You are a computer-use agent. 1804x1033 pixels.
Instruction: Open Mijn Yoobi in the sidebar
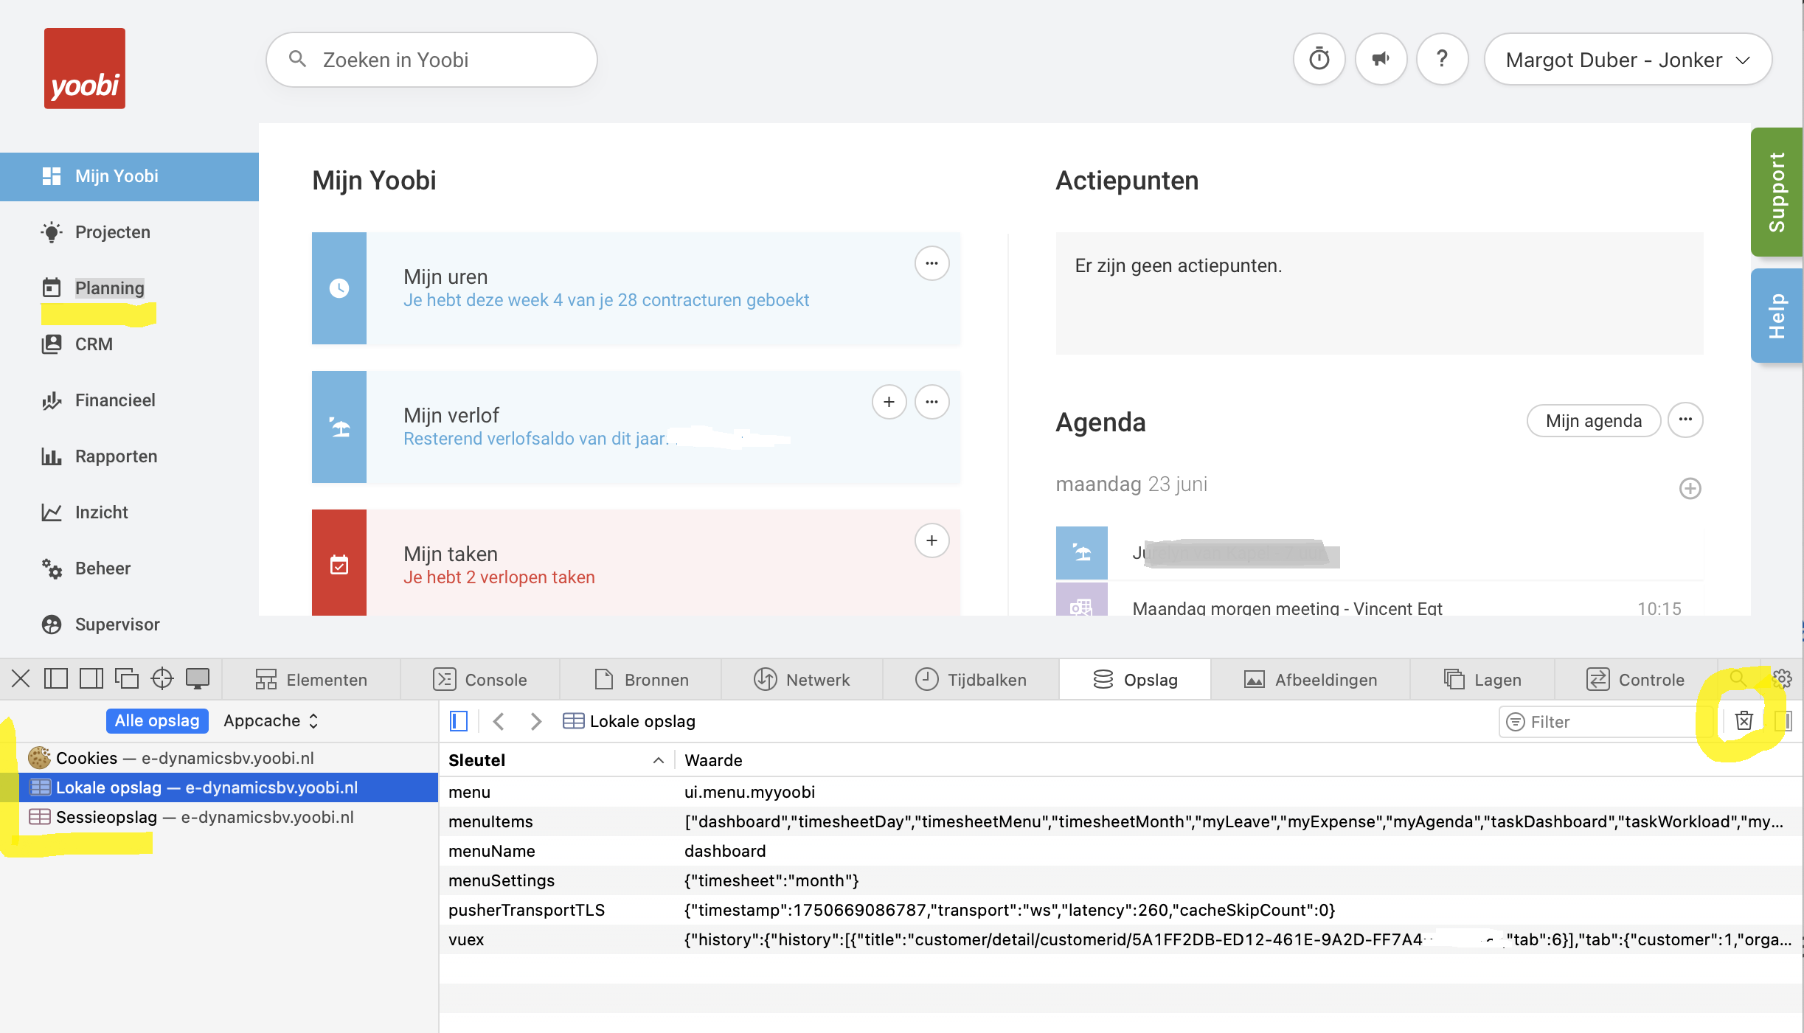[129, 176]
